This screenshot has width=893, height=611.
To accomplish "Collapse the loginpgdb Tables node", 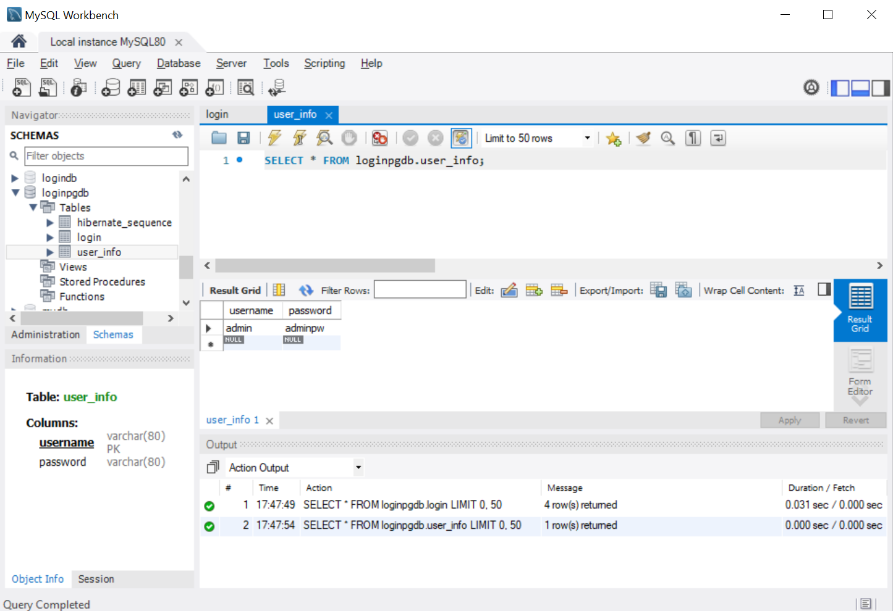I will tap(34, 207).
